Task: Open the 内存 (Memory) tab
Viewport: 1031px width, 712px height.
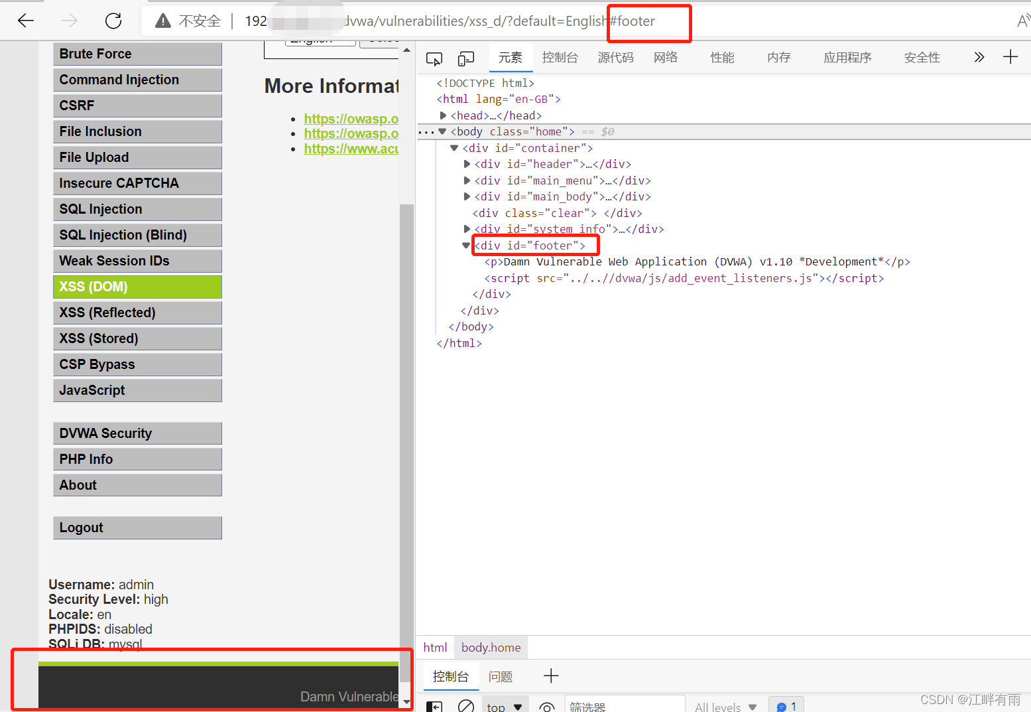Action: pos(779,58)
